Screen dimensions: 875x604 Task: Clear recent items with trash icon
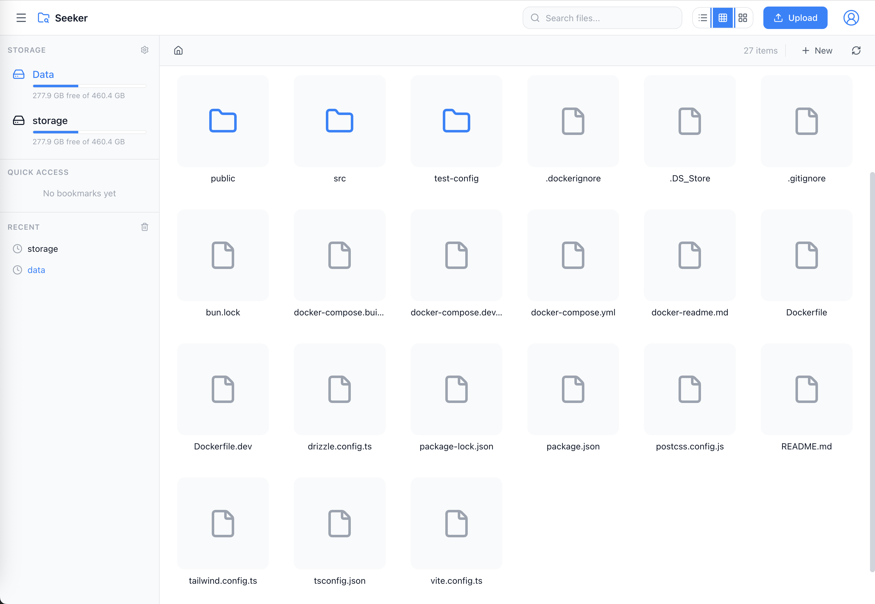pyautogui.click(x=145, y=227)
